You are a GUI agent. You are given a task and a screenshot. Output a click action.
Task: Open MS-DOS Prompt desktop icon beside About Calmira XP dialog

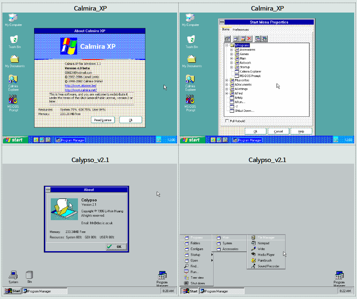pos(13,103)
